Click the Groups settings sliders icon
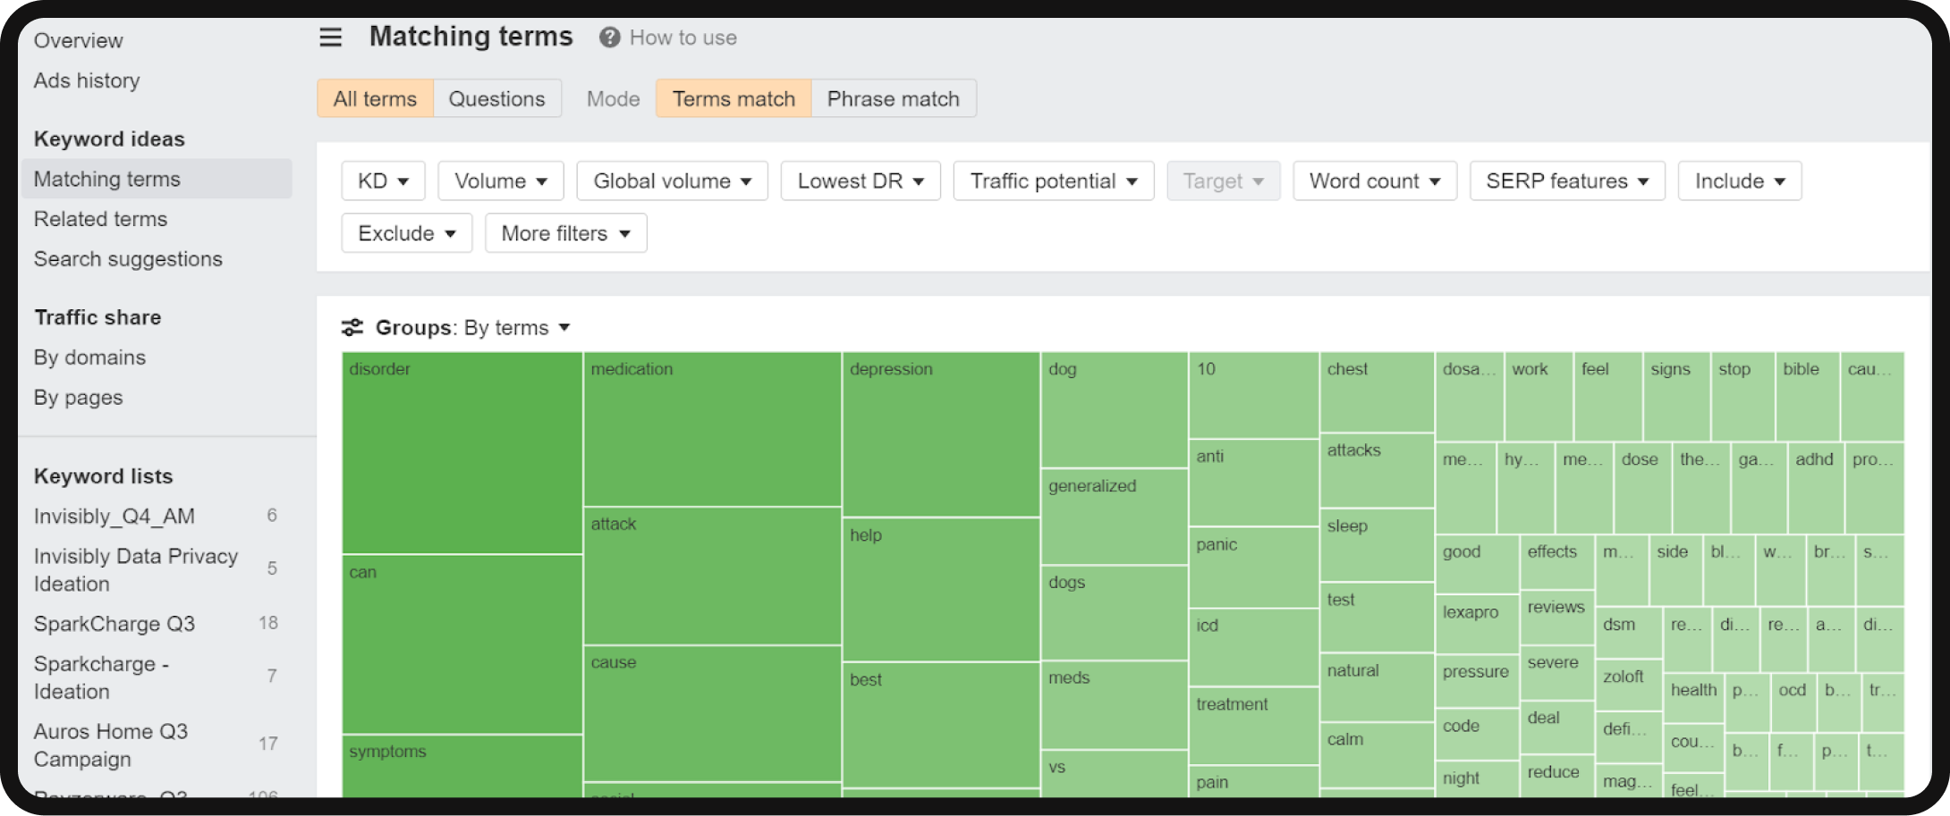Image resolution: width=1950 pixels, height=816 pixels. click(352, 327)
